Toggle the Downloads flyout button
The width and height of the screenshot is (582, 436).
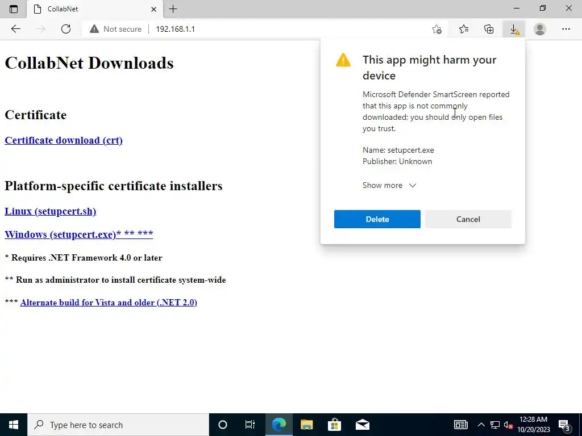click(x=514, y=29)
